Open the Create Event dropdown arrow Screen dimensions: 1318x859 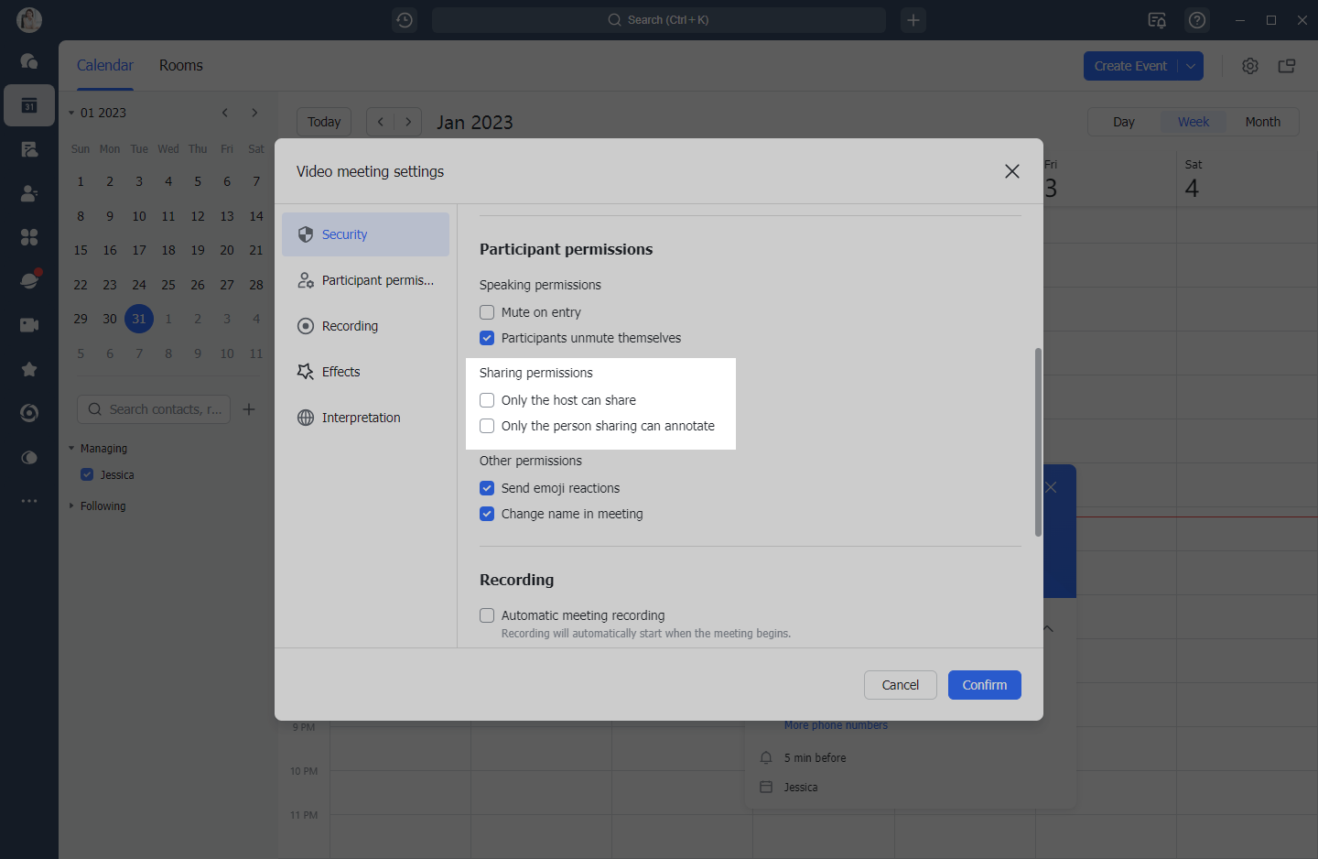pyautogui.click(x=1191, y=65)
